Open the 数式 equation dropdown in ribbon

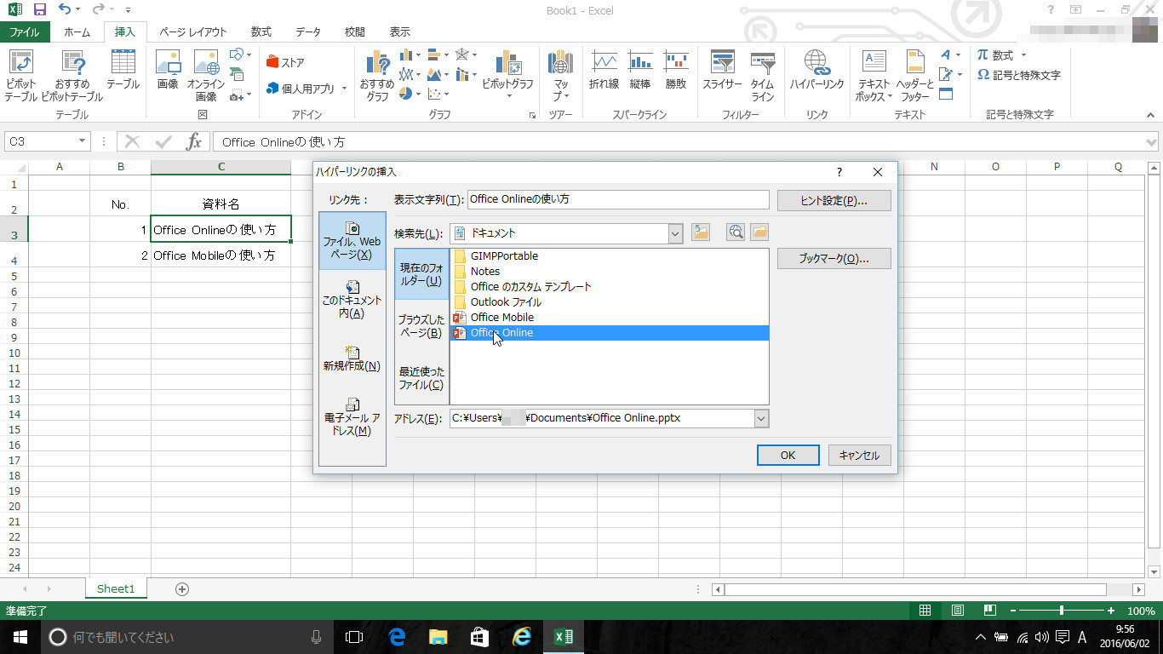(1023, 55)
